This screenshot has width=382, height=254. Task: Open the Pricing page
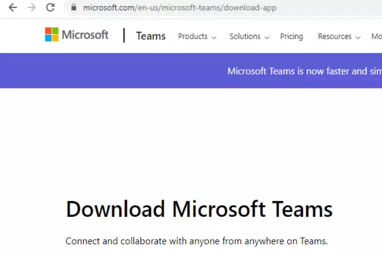[291, 37]
